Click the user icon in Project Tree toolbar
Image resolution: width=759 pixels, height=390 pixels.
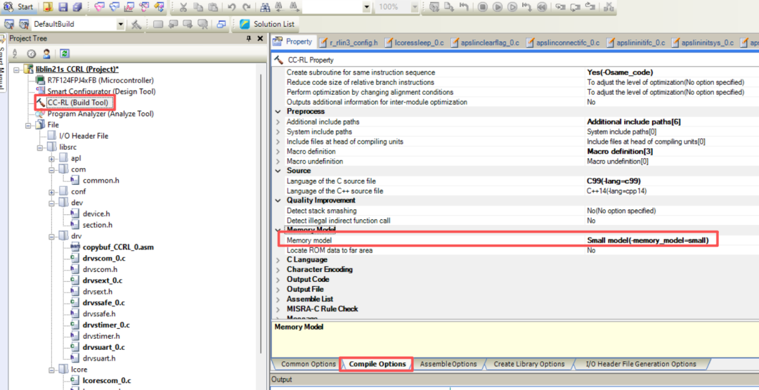[x=46, y=53]
